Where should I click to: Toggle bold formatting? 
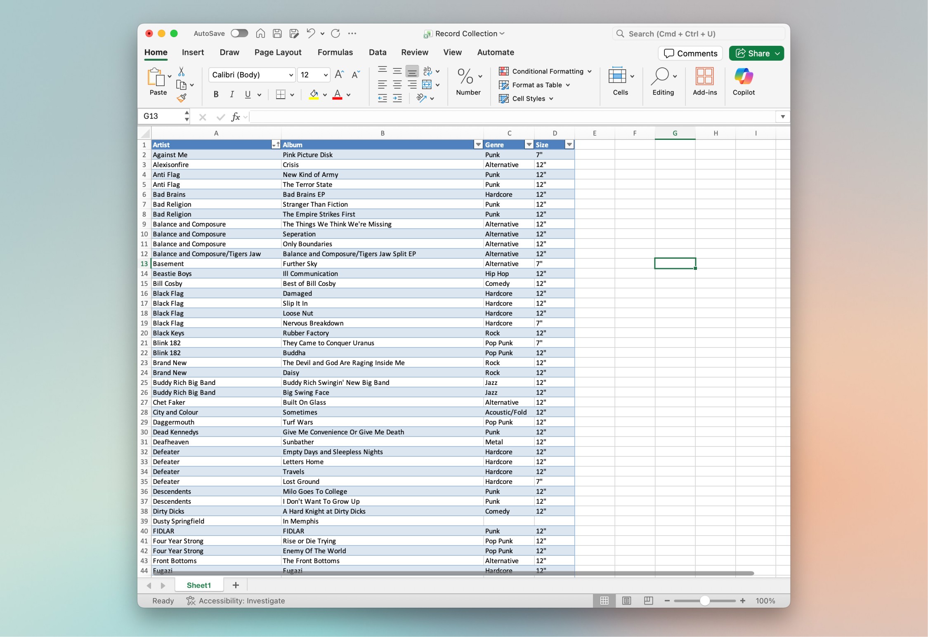(215, 94)
